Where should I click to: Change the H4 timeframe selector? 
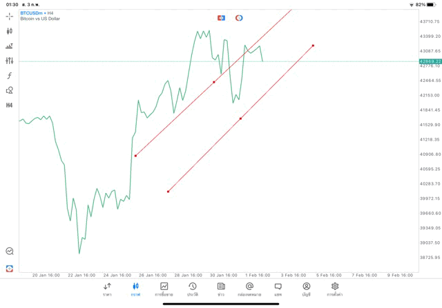[10, 105]
